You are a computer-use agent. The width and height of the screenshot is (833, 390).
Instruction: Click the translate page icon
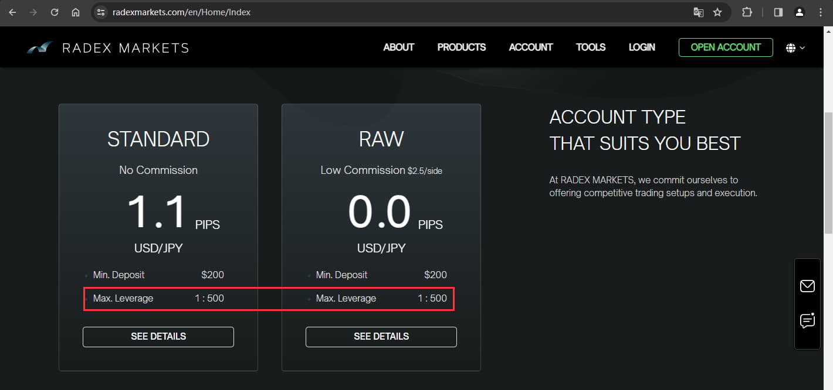pos(698,12)
